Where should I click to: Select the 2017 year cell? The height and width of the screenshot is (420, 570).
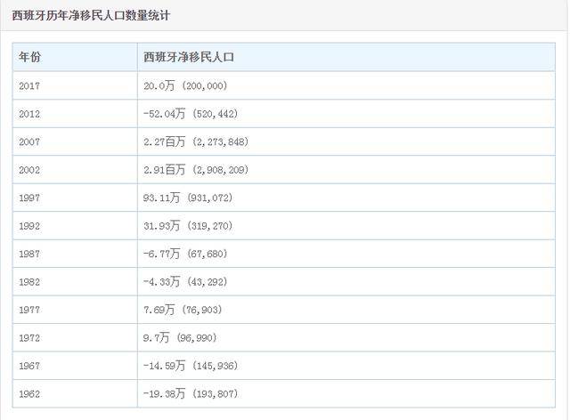pyautogui.click(x=75, y=85)
